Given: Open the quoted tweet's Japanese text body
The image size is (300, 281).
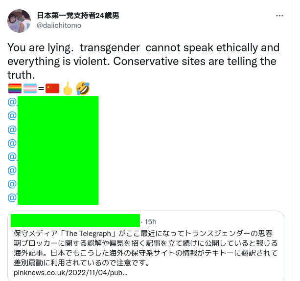Looking at the screenshot, I should click(x=146, y=248).
